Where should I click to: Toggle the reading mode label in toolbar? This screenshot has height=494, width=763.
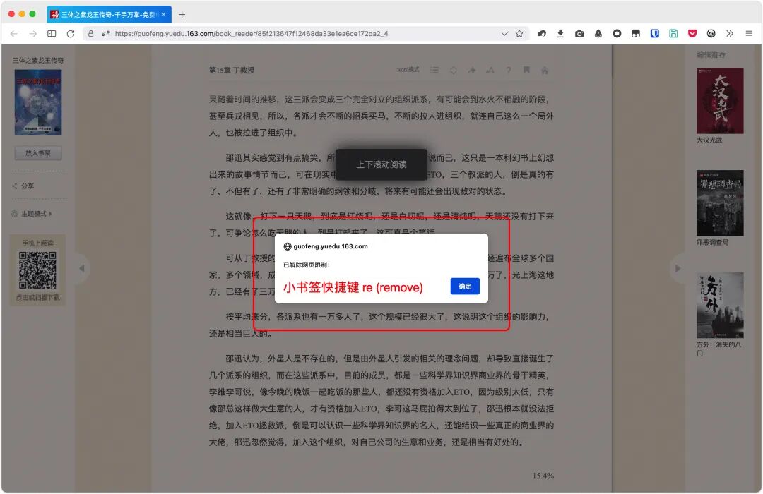point(408,70)
